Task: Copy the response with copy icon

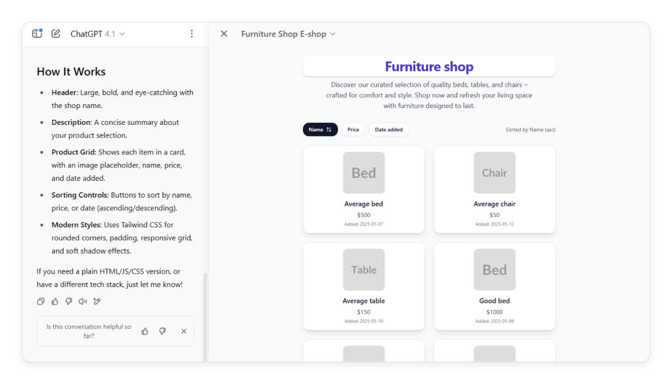Action: (x=41, y=301)
